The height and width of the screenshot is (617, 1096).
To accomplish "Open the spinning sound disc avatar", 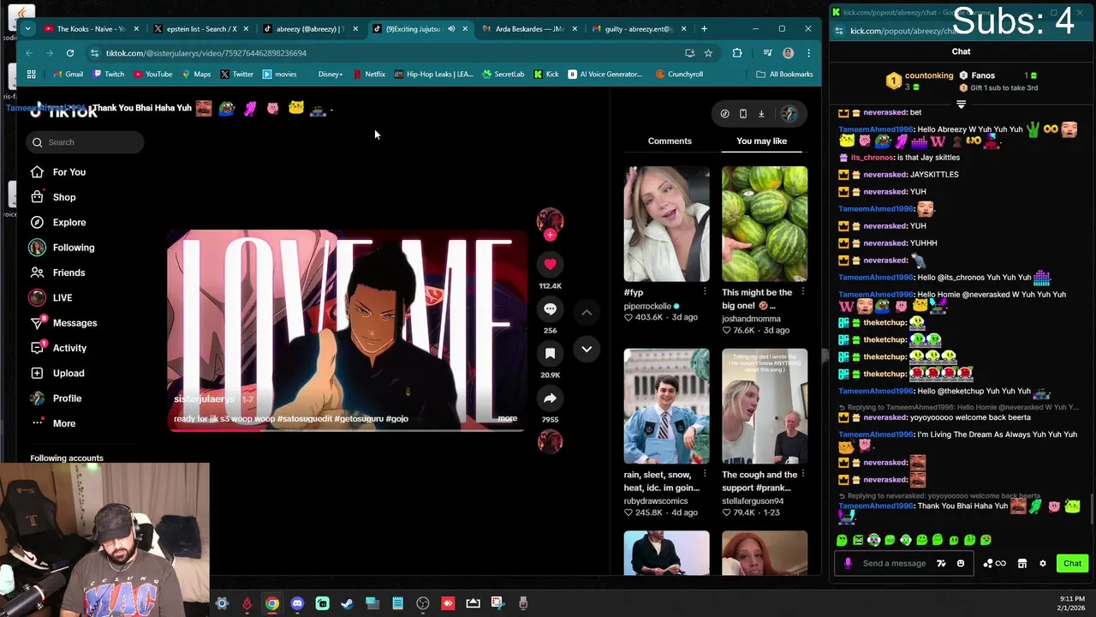I will [550, 441].
